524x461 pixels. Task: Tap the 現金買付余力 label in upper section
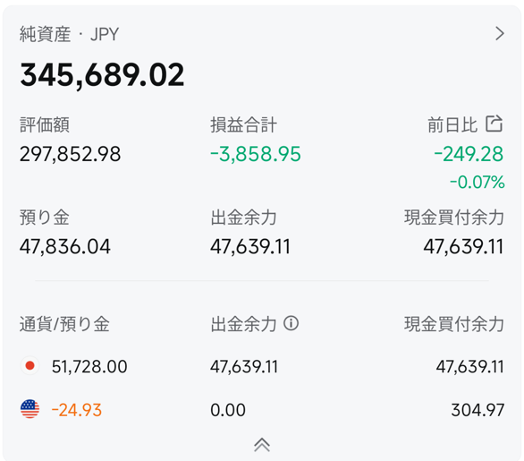[454, 218]
